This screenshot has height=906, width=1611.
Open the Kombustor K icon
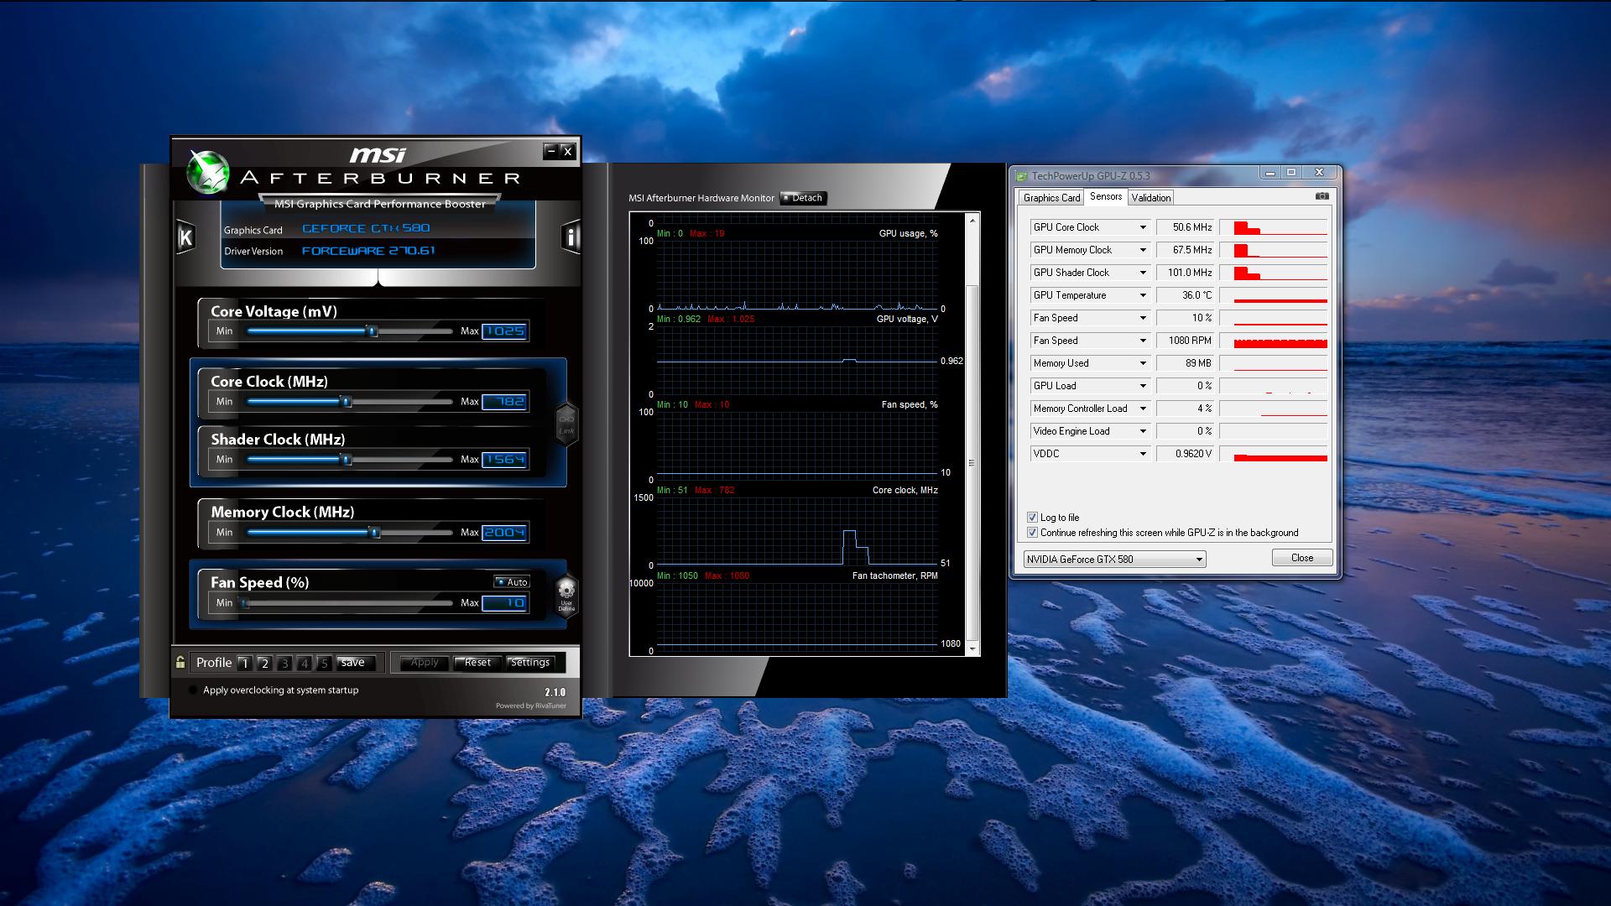point(185,237)
